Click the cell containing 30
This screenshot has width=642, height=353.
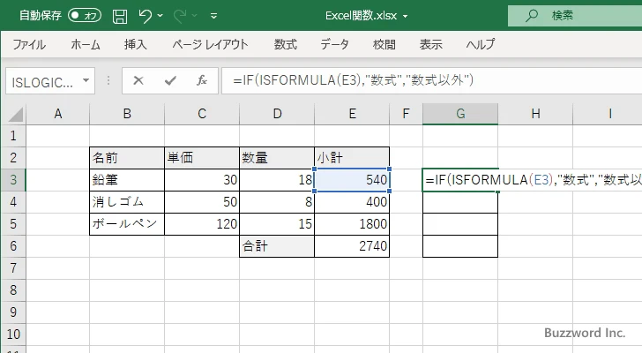202,180
